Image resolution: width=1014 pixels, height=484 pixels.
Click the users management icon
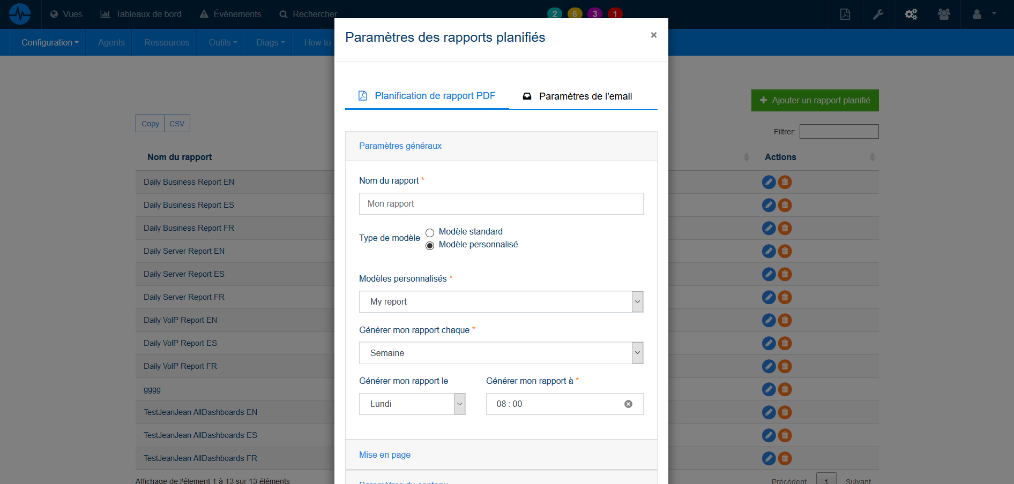pos(944,14)
